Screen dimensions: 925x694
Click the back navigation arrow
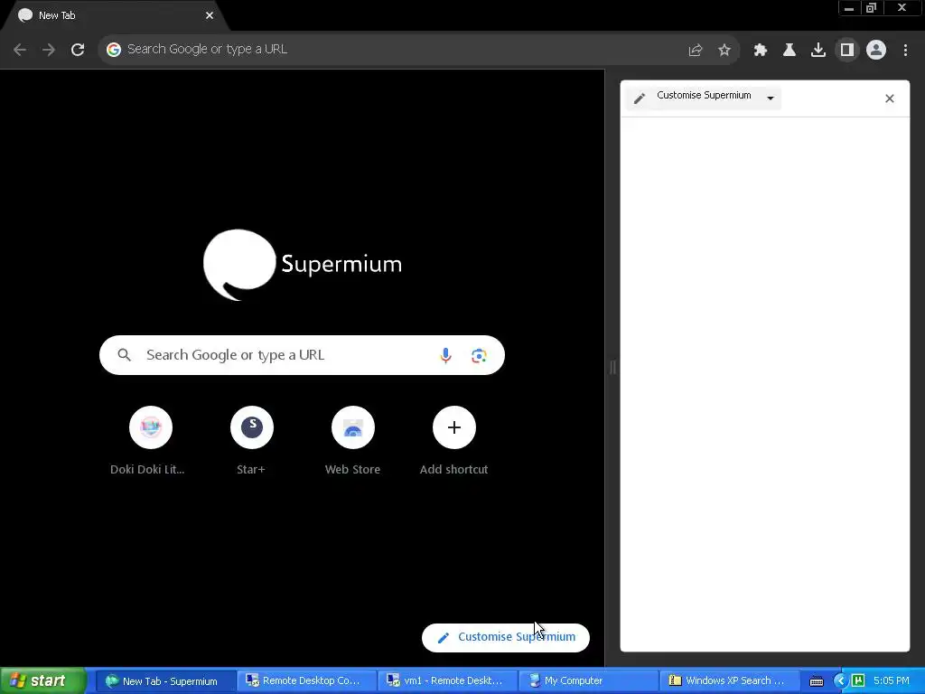(x=20, y=50)
